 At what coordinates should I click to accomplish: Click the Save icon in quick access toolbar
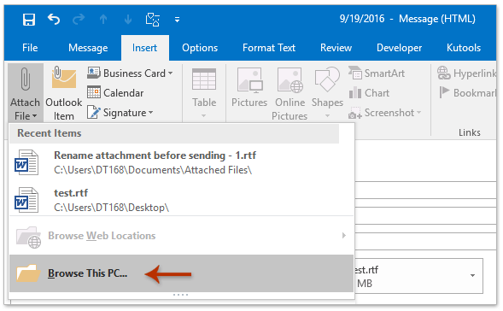(x=29, y=20)
